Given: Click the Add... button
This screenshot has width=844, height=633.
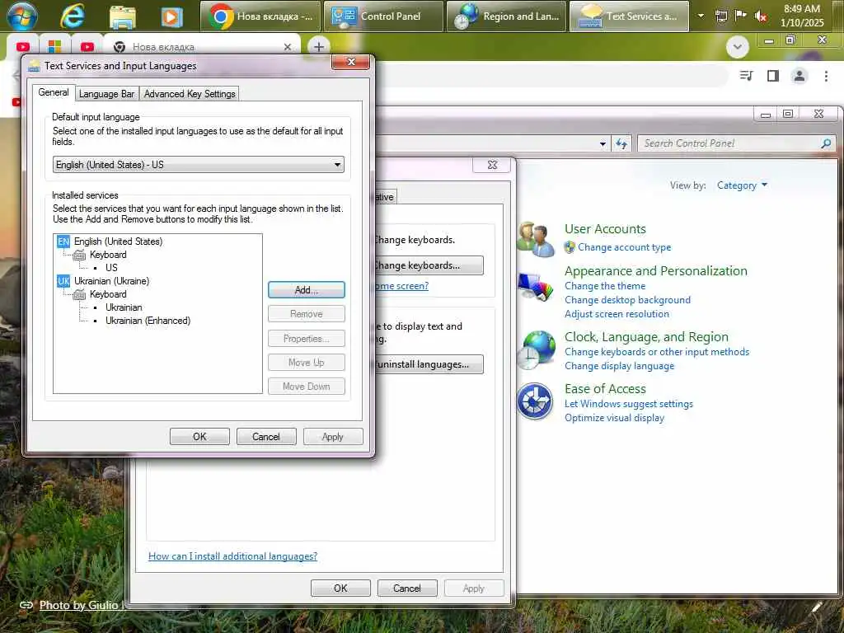Looking at the screenshot, I should tap(307, 289).
